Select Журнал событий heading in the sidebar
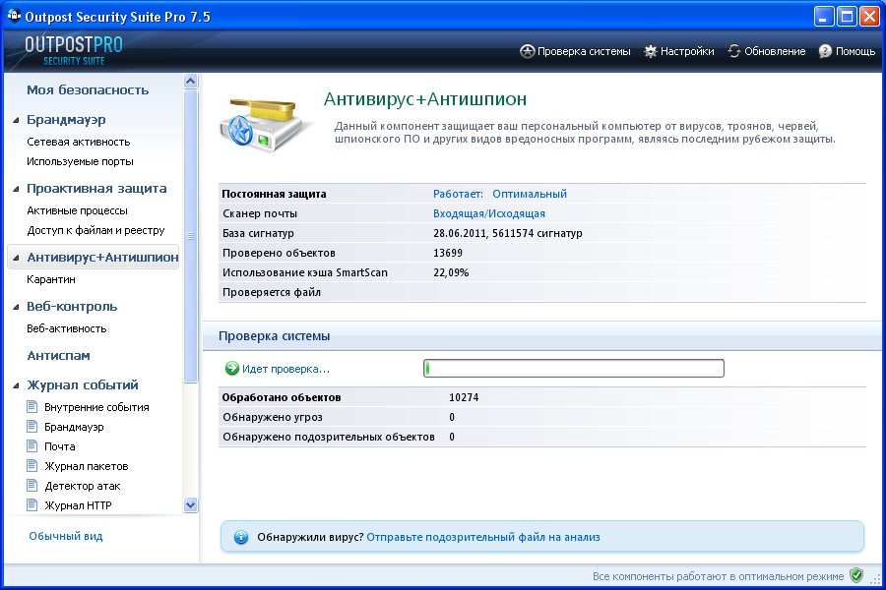Viewport: 886px width, 590px height. pyautogui.click(x=83, y=385)
